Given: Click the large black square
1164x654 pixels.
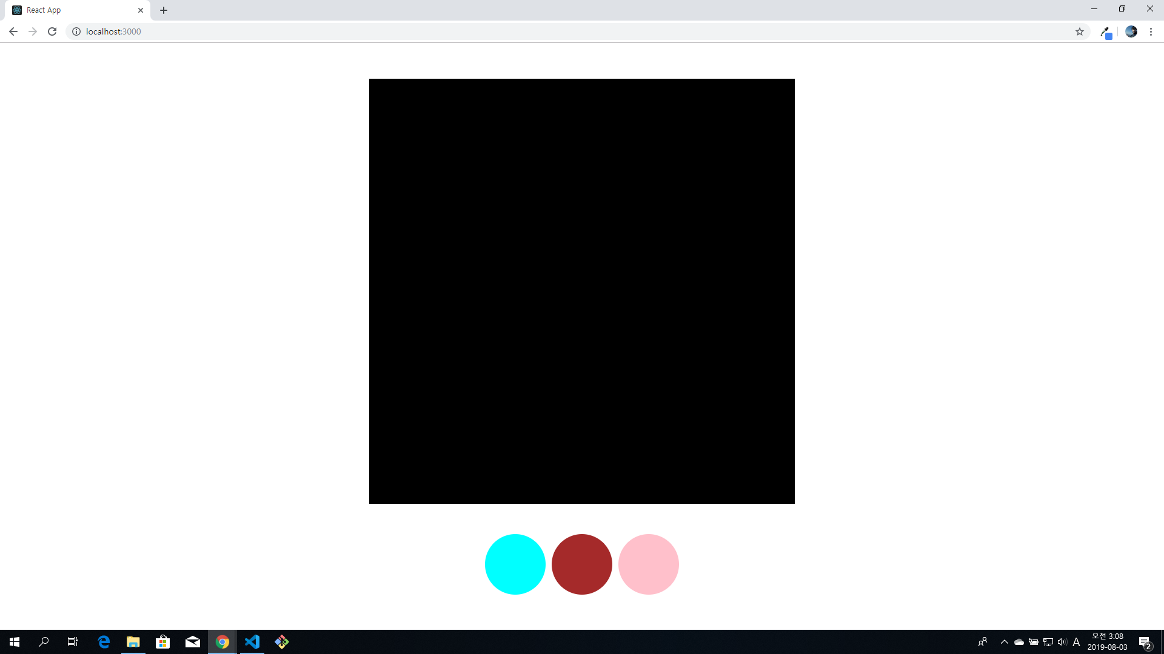Looking at the screenshot, I should pyautogui.click(x=581, y=291).
